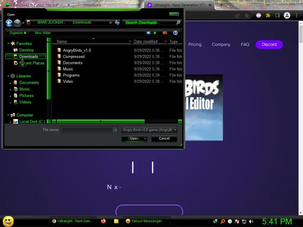Open the Pricing page link
Image resolution: width=303 pixels, height=227 pixels.
point(195,44)
